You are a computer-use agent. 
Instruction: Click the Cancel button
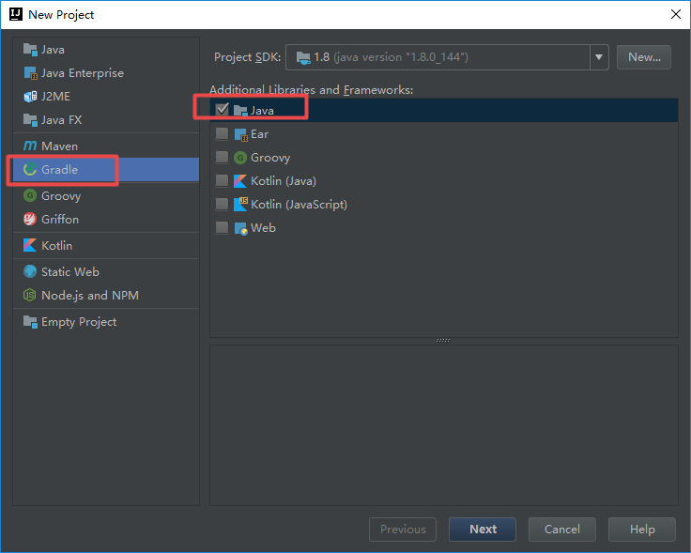coord(562,530)
